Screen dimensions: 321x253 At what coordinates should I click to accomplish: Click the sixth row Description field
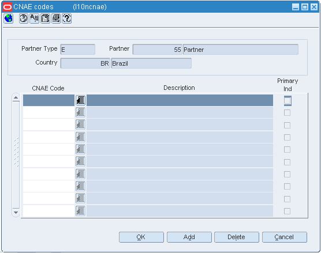180,161
